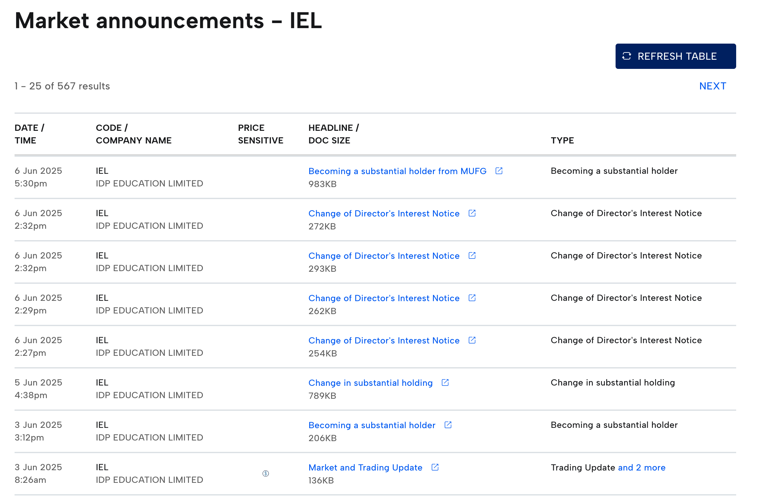Open 'Becoming a substantial holder from MUFG' headline
783x498 pixels.
pyautogui.click(x=397, y=171)
